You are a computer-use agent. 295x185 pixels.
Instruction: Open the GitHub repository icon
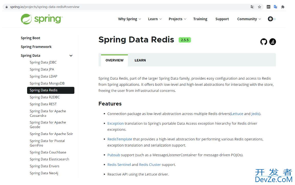pyautogui.click(x=264, y=42)
